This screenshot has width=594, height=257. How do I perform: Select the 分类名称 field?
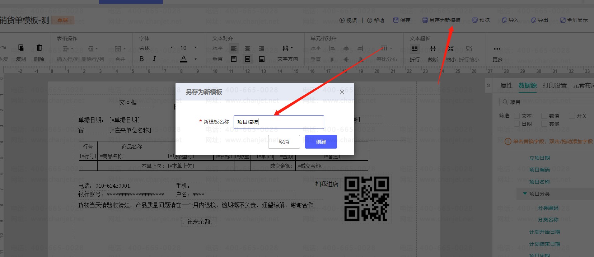(x=548, y=220)
